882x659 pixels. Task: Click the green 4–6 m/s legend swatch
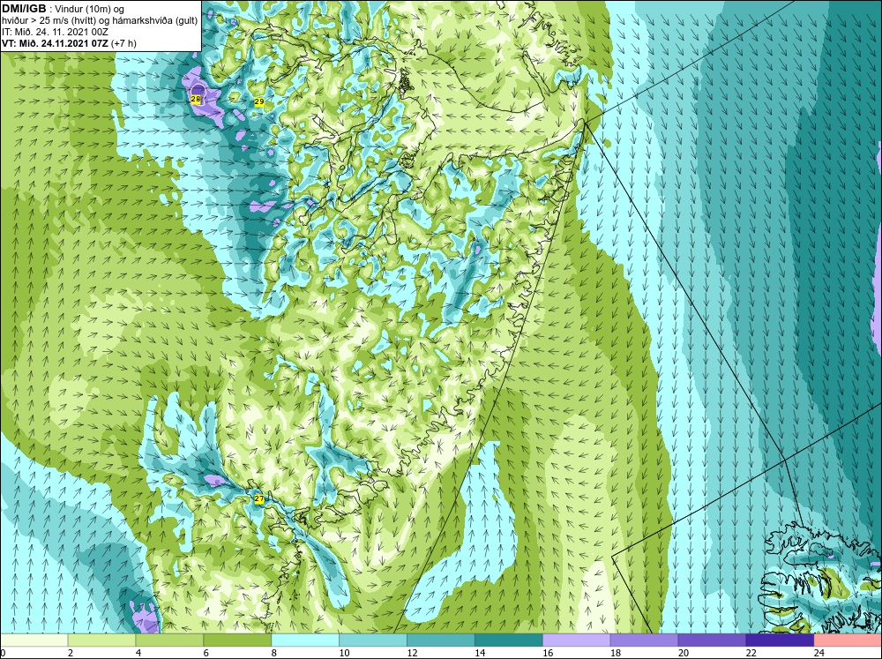tap(169, 640)
